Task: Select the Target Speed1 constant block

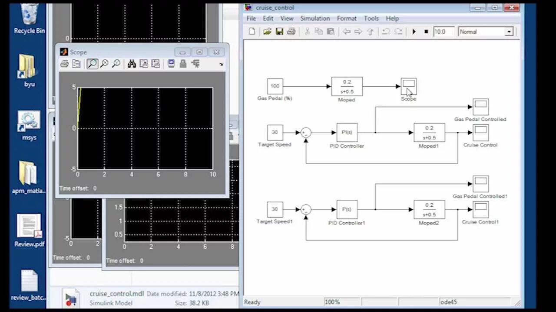Action: [x=275, y=209]
